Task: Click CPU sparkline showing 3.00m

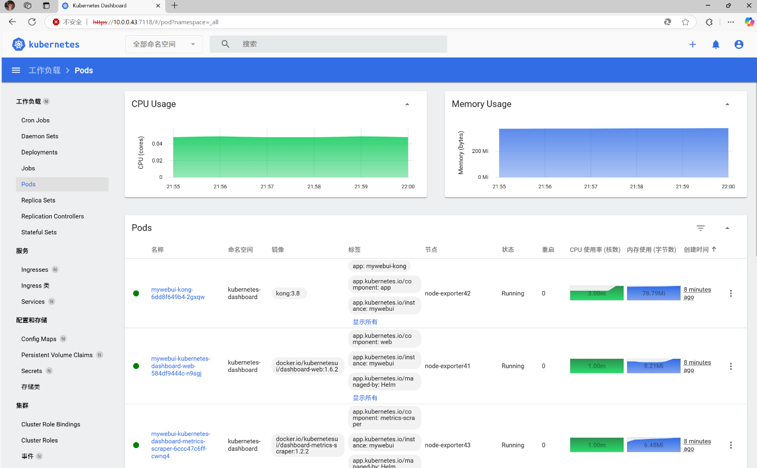Action: [x=596, y=293]
